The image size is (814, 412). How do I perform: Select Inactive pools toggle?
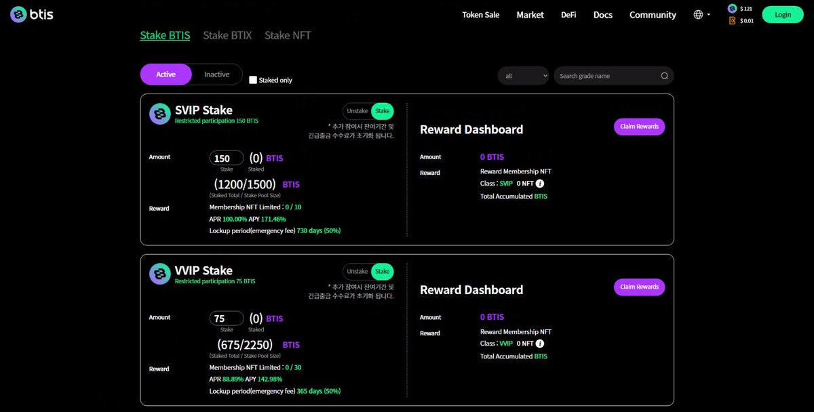click(217, 75)
